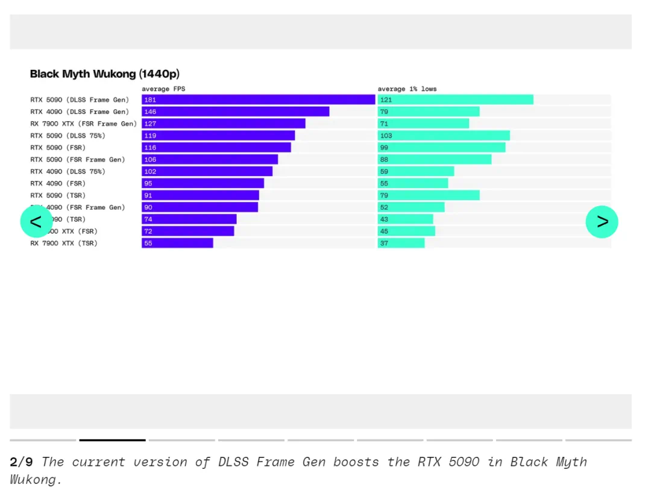Select the purple 55 FPS bar for RX 7900 XTX (TSR)
This screenshot has height=490, width=651.
click(177, 243)
